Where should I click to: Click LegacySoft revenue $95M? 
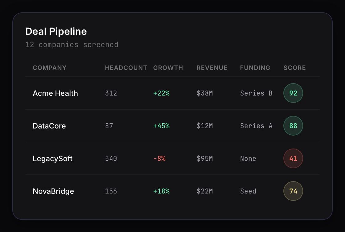tap(205, 158)
